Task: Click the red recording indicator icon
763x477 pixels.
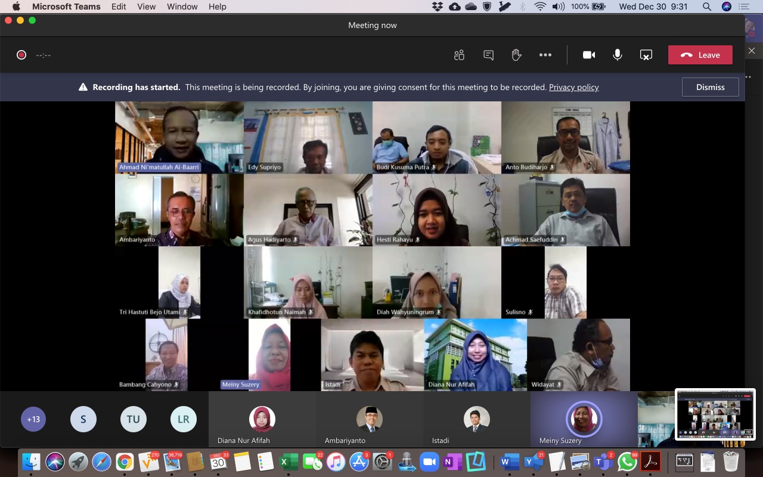Action: [21, 55]
